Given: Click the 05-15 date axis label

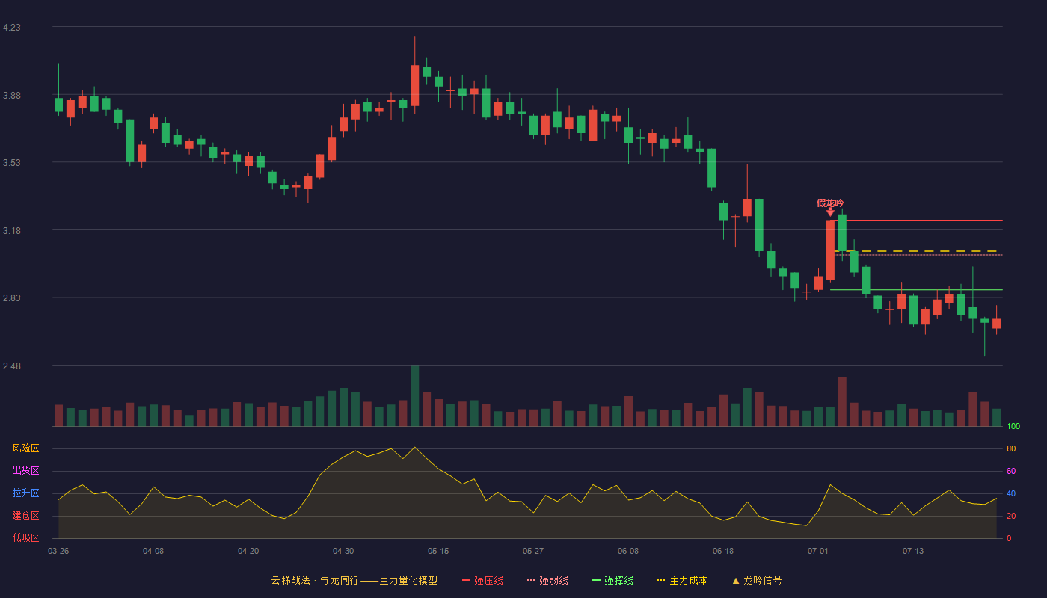Looking at the screenshot, I should click(438, 551).
